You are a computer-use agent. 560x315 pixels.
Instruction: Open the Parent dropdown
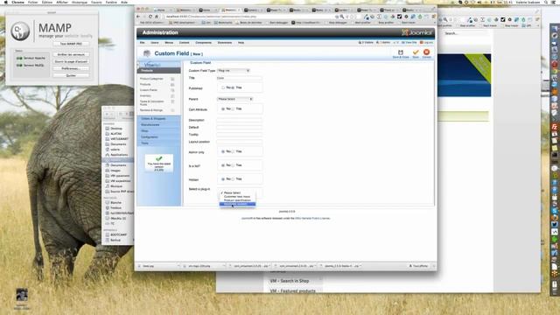234,99
